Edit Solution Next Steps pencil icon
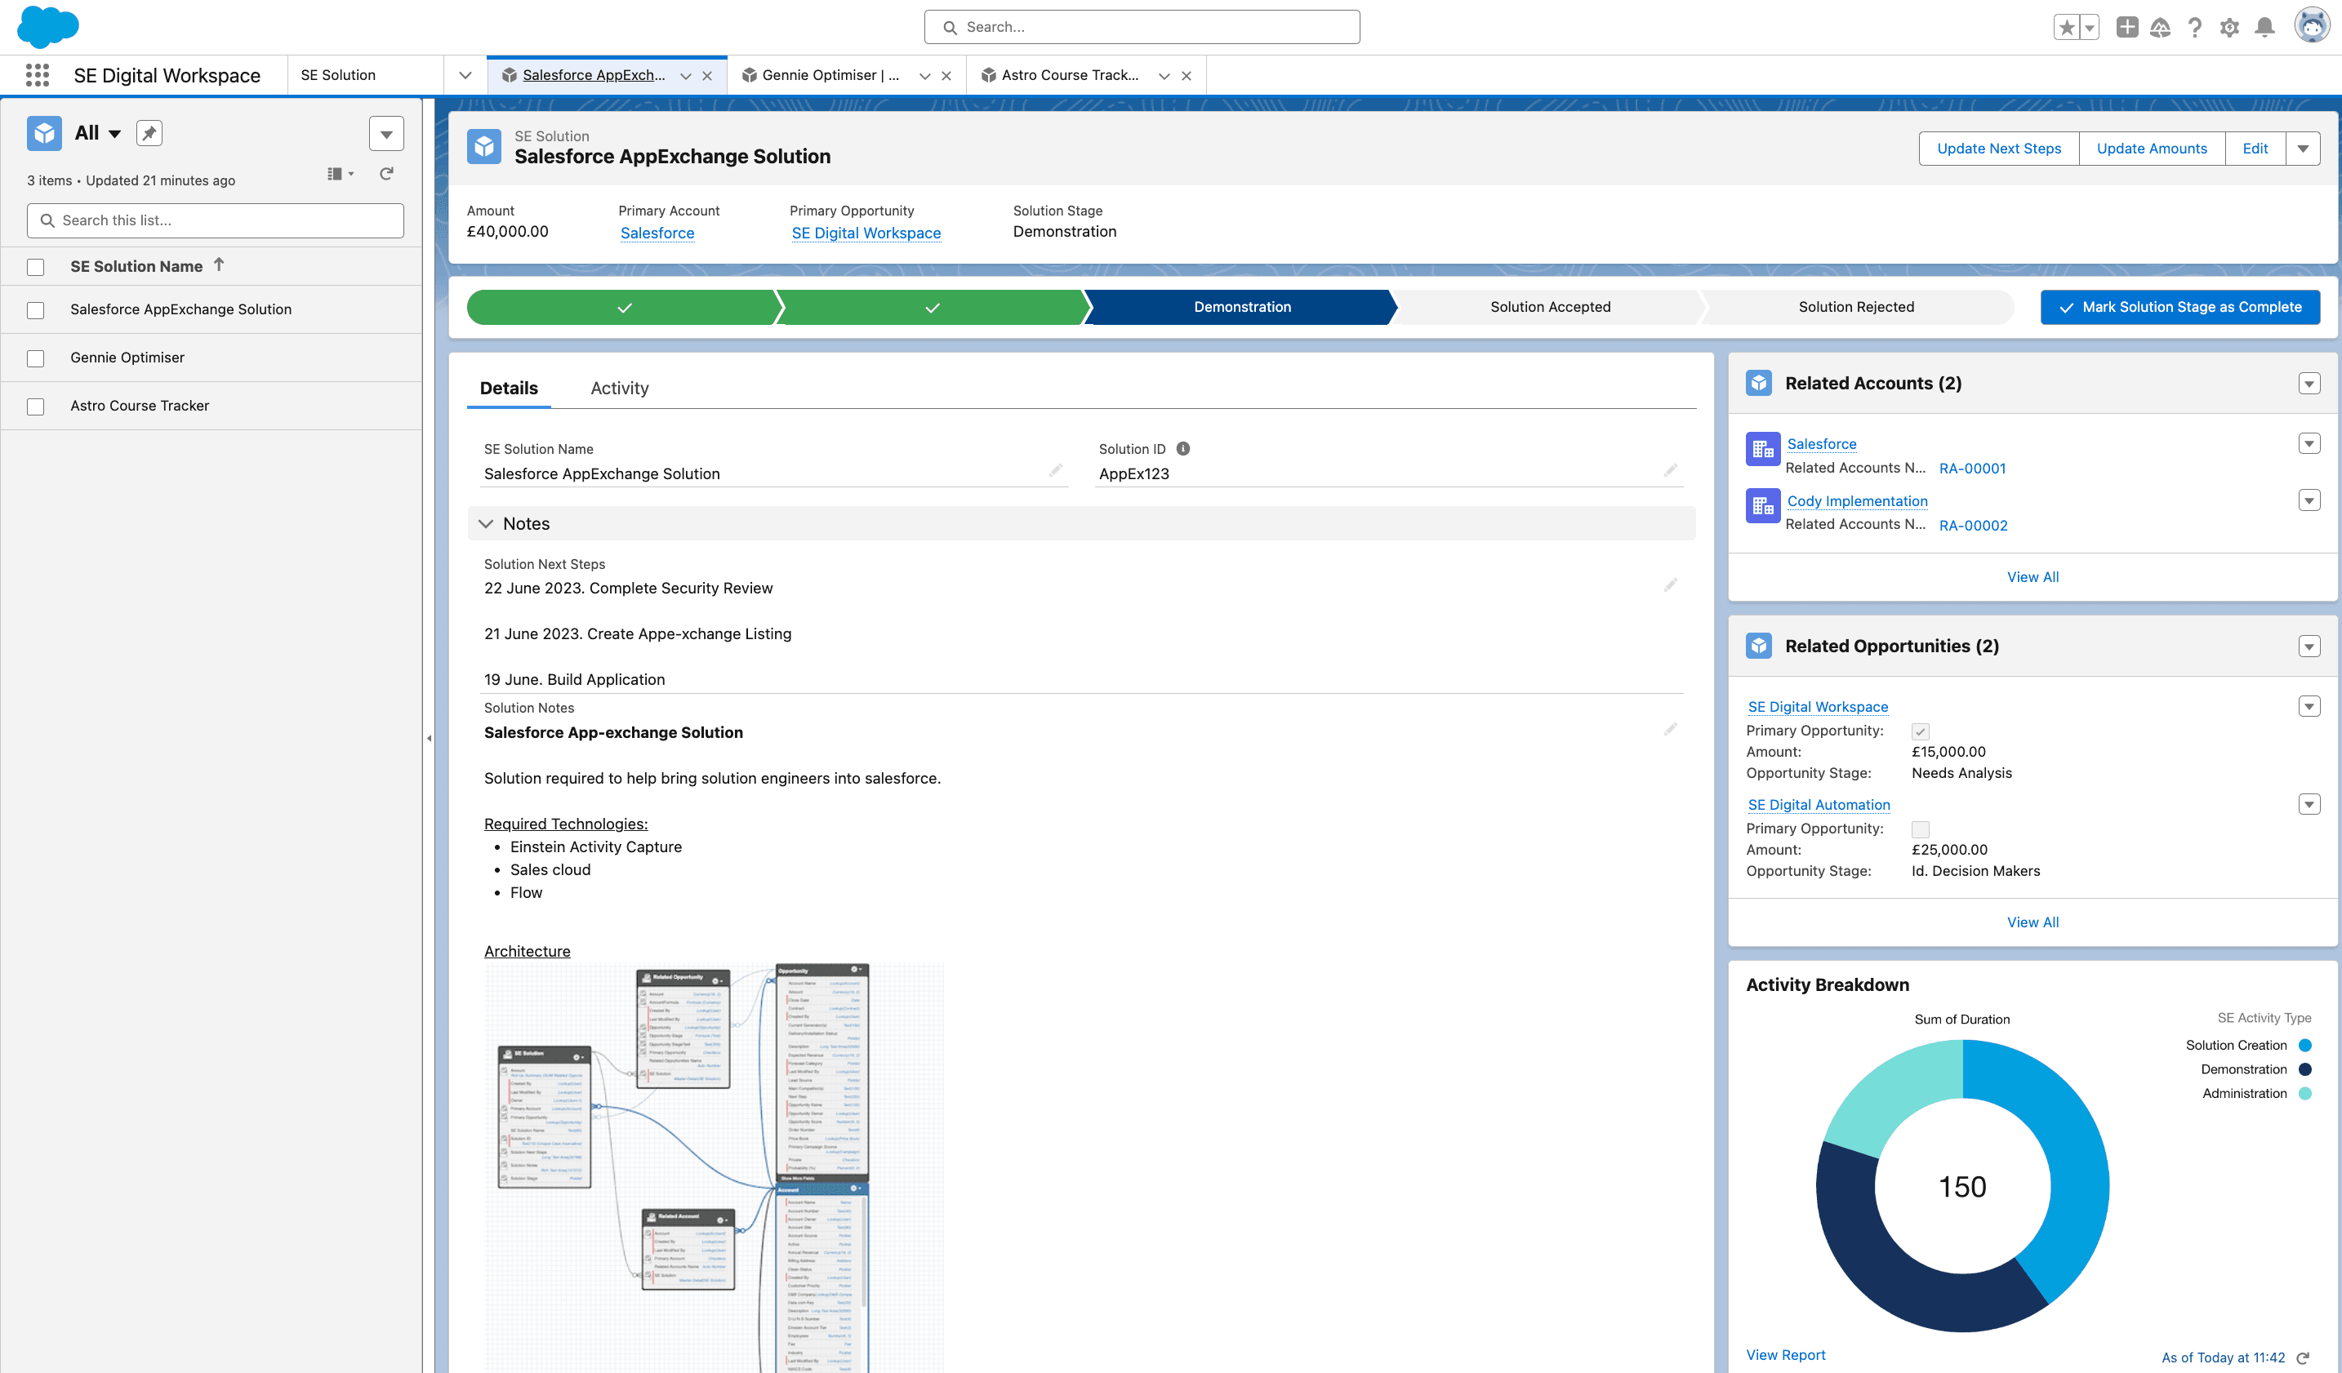This screenshot has height=1373, width=2342. tap(1670, 585)
